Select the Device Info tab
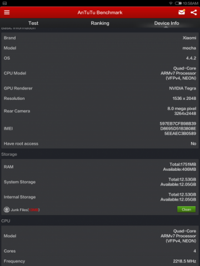 click(167, 23)
